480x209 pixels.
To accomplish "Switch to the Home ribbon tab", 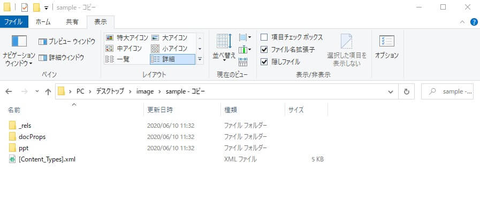I will pyautogui.click(x=43, y=22).
